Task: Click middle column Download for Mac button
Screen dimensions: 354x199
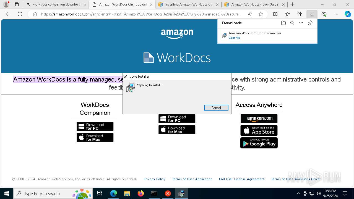Action: click(x=177, y=130)
